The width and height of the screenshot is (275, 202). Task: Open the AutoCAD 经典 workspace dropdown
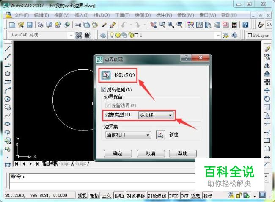[71, 36]
